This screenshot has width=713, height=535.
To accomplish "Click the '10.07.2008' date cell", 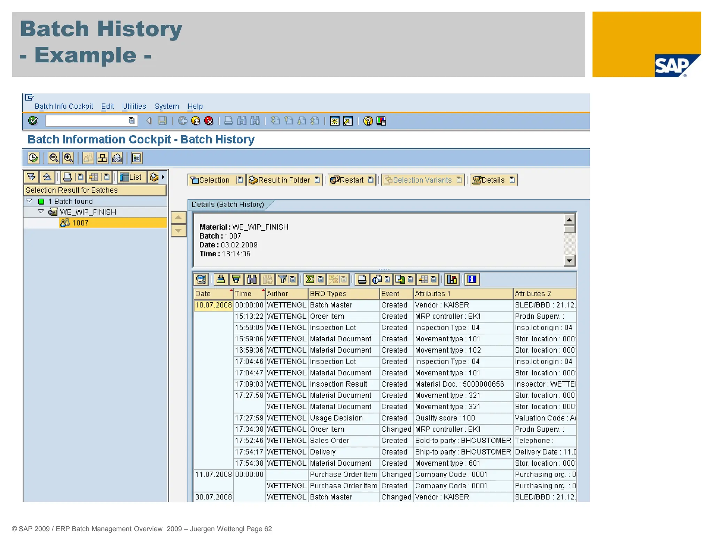I will pyautogui.click(x=213, y=305).
